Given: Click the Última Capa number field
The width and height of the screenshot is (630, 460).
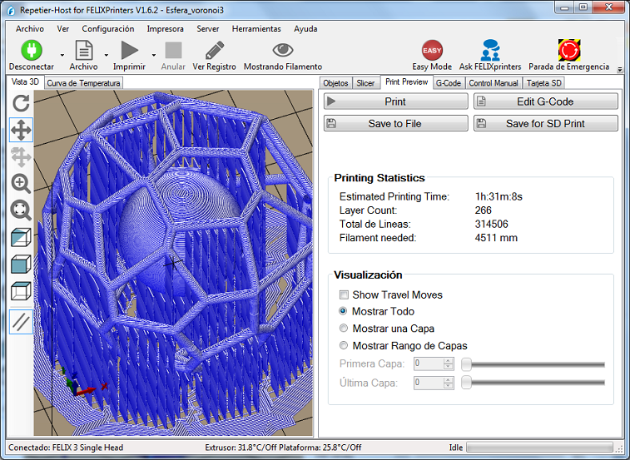Looking at the screenshot, I should tap(429, 383).
